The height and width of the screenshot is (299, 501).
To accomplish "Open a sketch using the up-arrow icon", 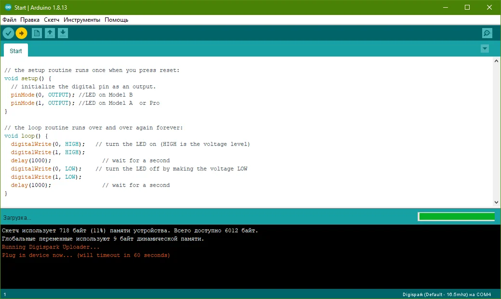I will (50, 33).
